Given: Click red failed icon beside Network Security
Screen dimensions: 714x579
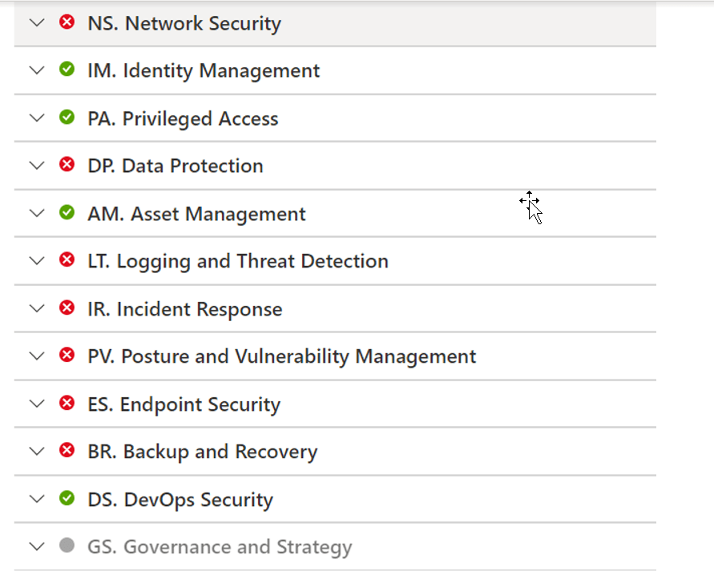Looking at the screenshot, I should tap(67, 22).
